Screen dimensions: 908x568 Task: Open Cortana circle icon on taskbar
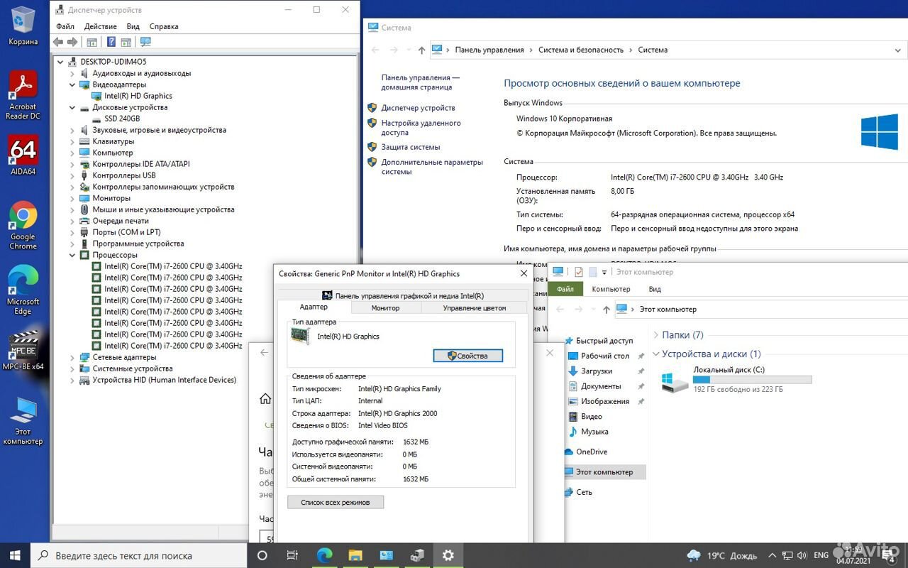(262, 555)
